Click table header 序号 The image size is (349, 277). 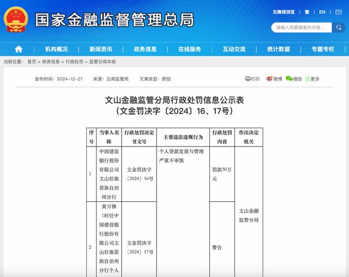click(x=91, y=137)
